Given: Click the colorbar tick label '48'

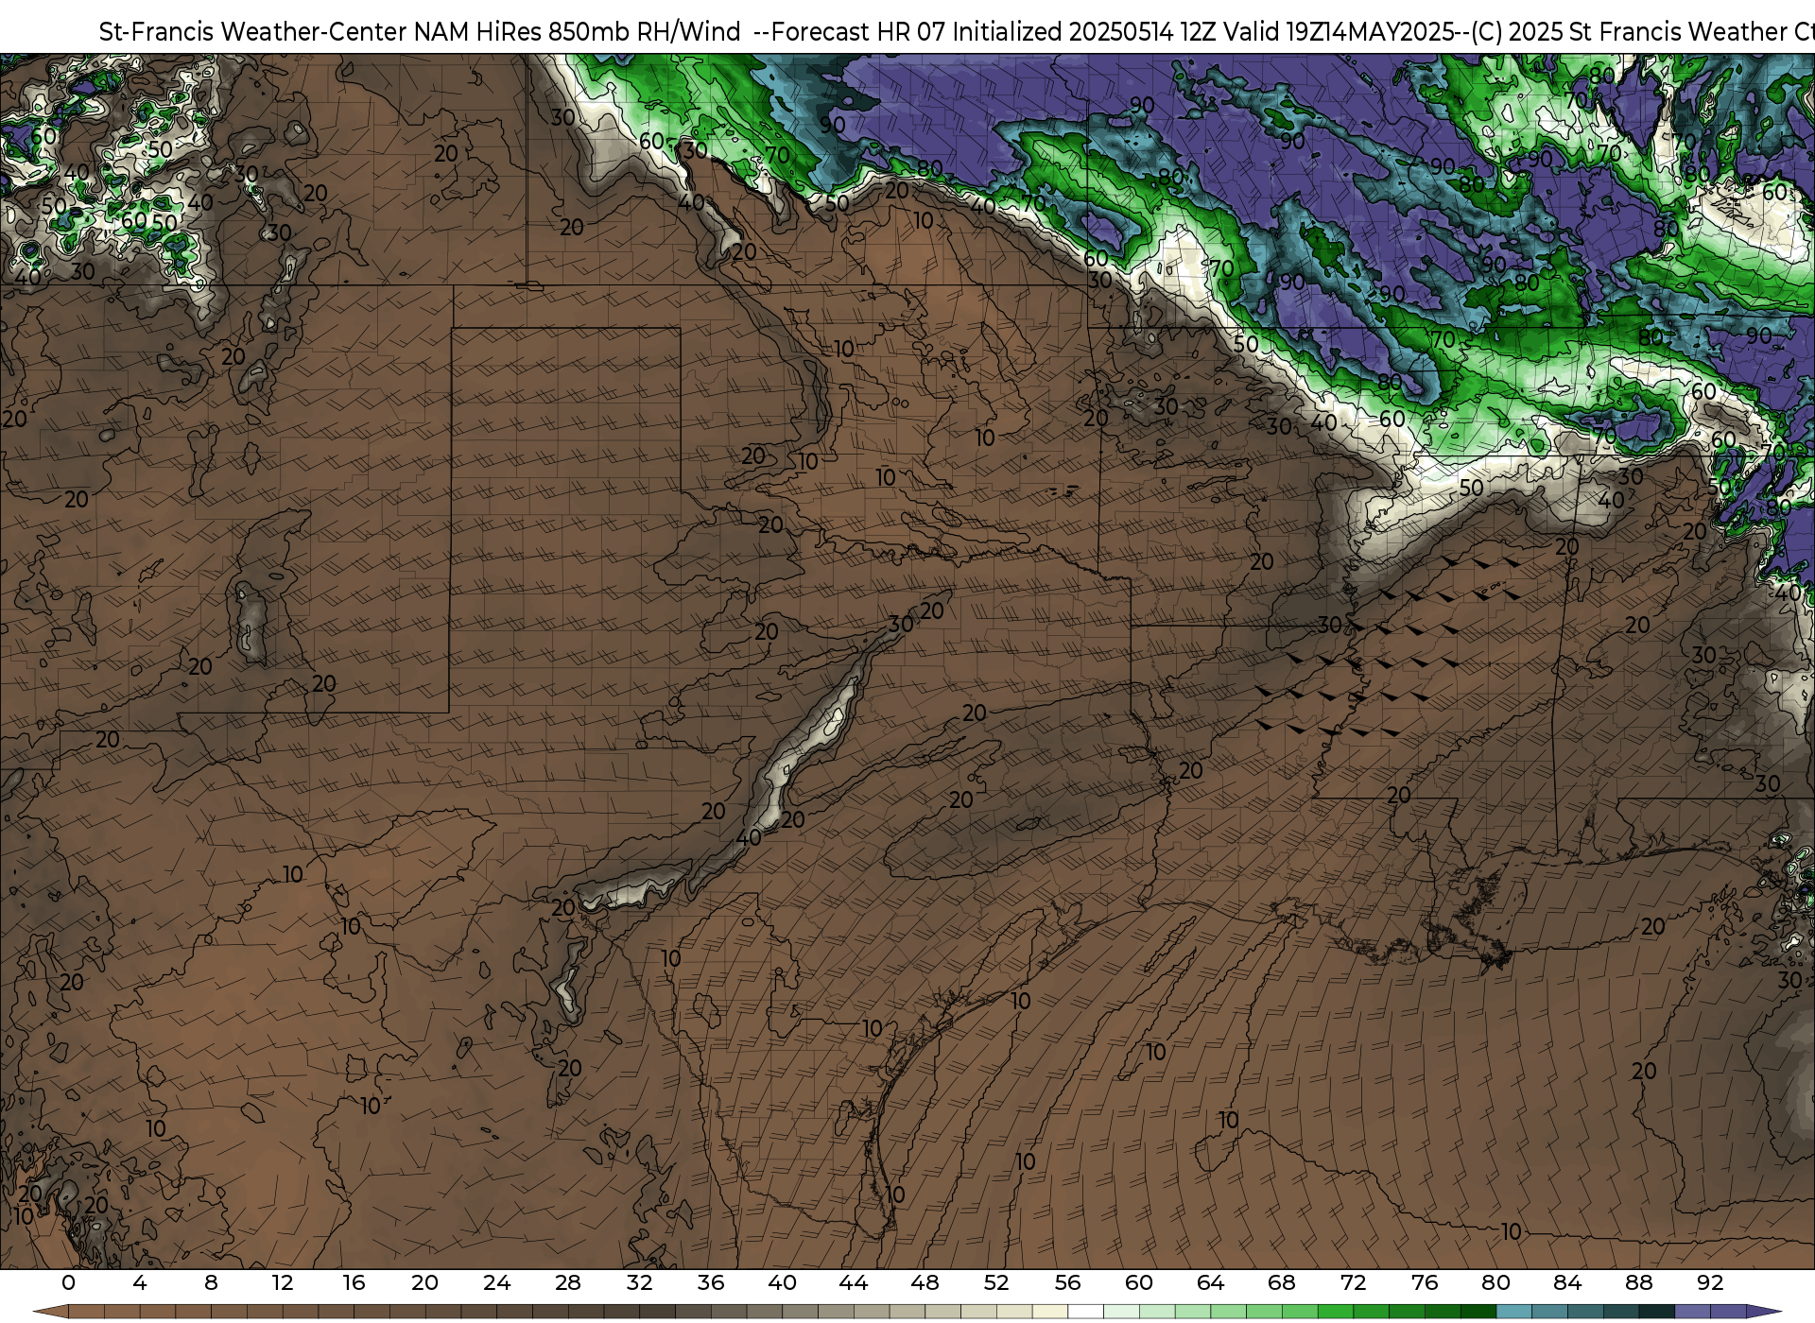Looking at the screenshot, I should pos(925,1282).
